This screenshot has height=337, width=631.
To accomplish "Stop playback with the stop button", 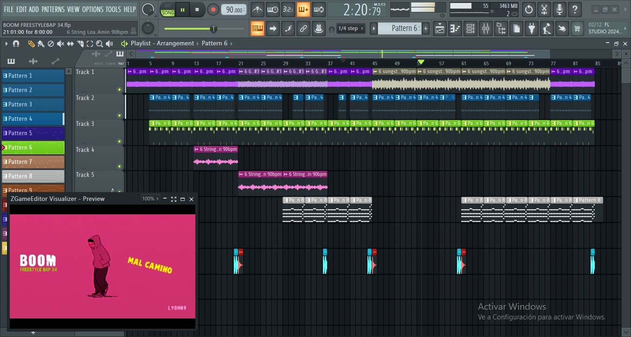I will click(197, 9).
